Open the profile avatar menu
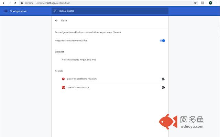The width and height of the screenshot is (220, 137). click(x=210, y=3)
